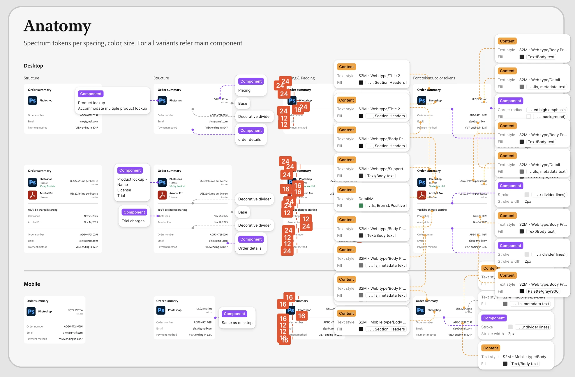Click Component tag above 'Pricing'
Image resolution: width=575 pixels, height=377 pixels.
[251, 81]
